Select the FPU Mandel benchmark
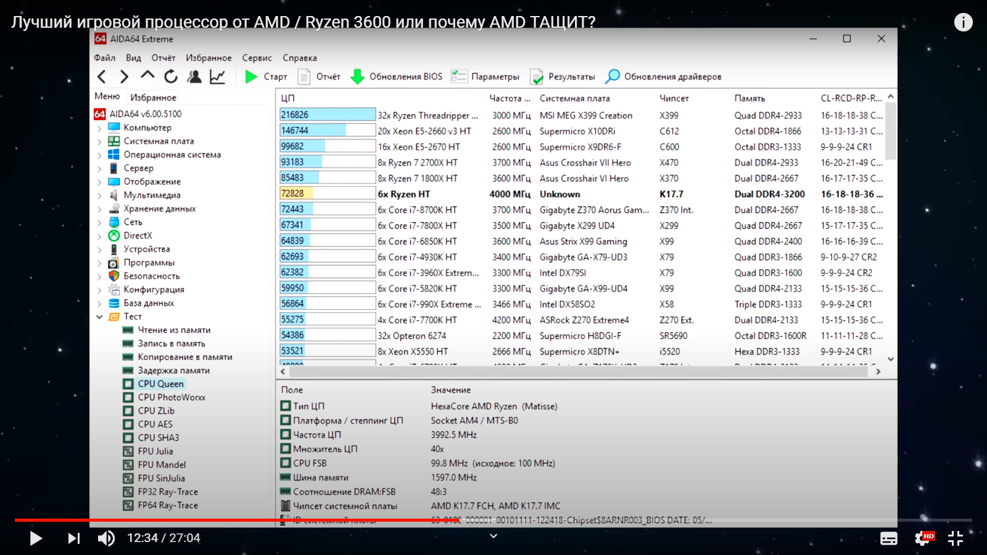 (x=154, y=465)
